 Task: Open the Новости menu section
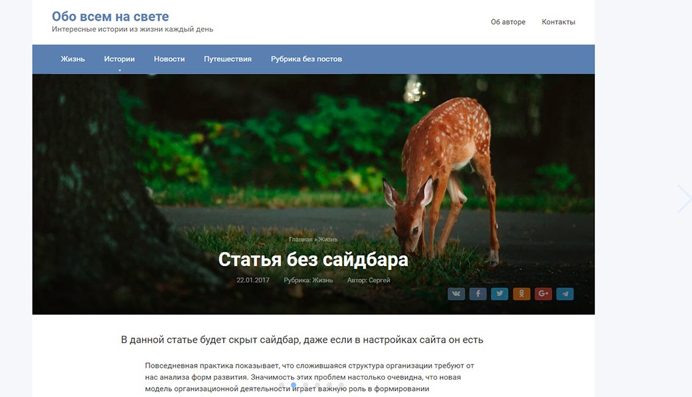pos(169,59)
